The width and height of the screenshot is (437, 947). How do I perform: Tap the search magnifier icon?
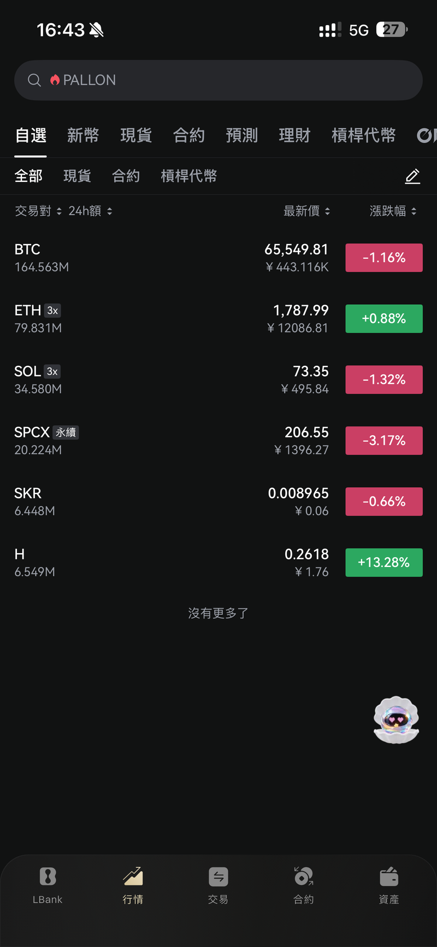pos(34,80)
